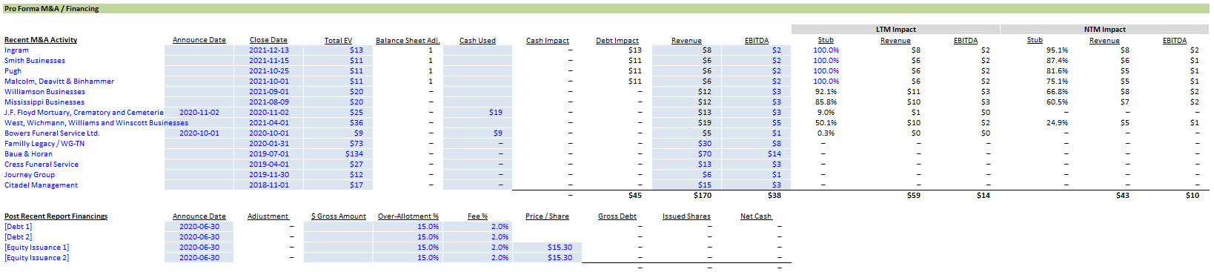Click the Cash Used value $19 cell
This screenshot has height=272, width=1214.
point(477,113)
